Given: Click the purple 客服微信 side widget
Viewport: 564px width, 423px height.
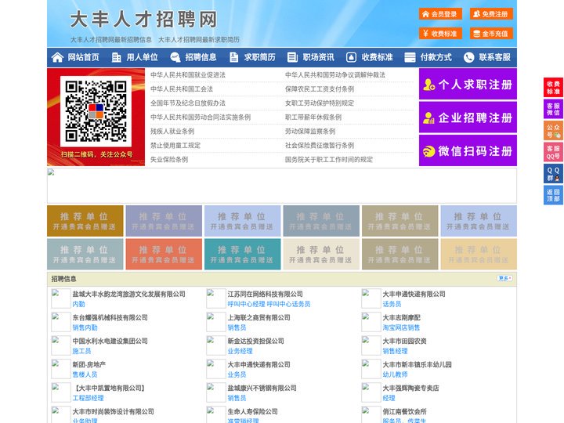Looking at the screenshot, I should click(x=553, y=109).
